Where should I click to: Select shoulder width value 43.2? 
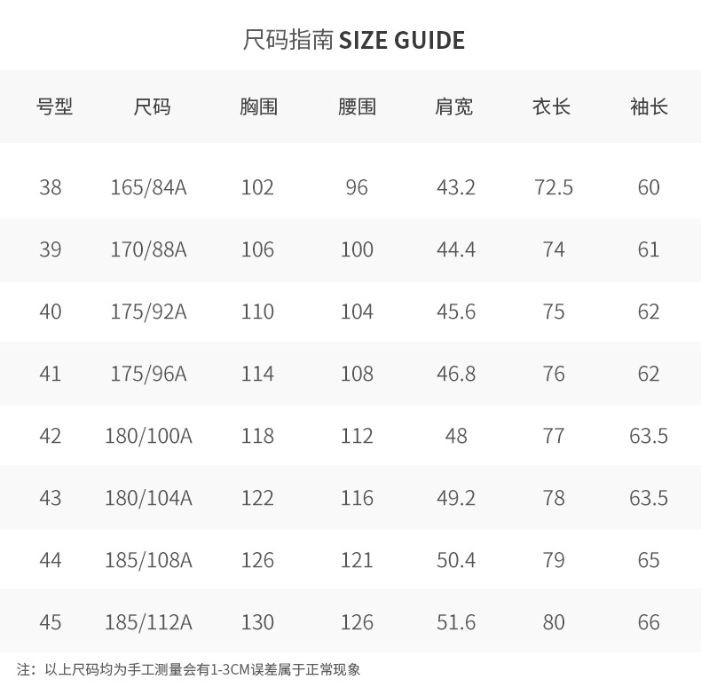tap(456, 187)
